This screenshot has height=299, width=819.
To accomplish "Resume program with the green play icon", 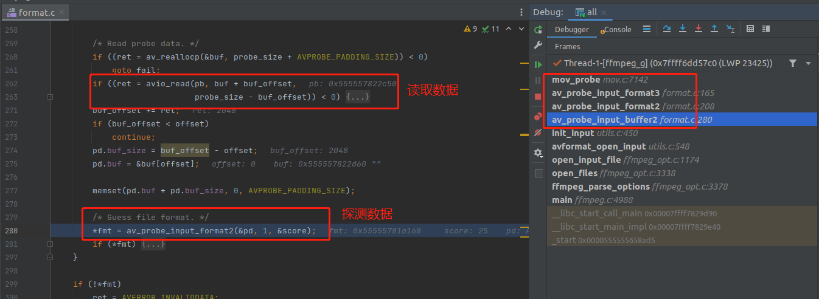I will pyautogui.click(x=538, y=64).
